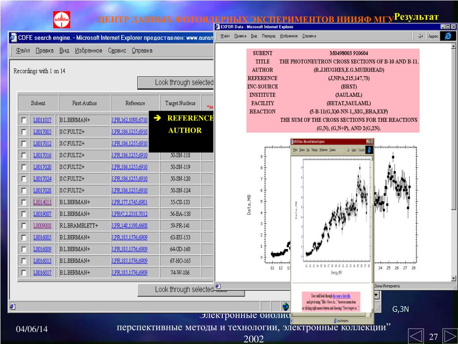Open Переход menu in EXFOR Data window

point(268,36)
